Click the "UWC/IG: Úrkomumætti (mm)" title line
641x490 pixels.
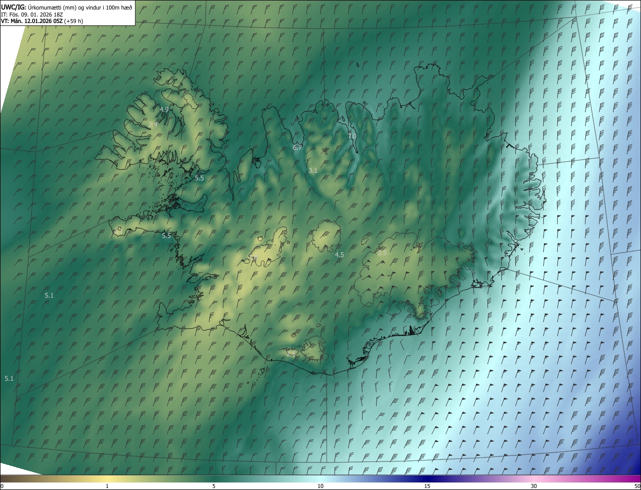(x=67, y=8)
